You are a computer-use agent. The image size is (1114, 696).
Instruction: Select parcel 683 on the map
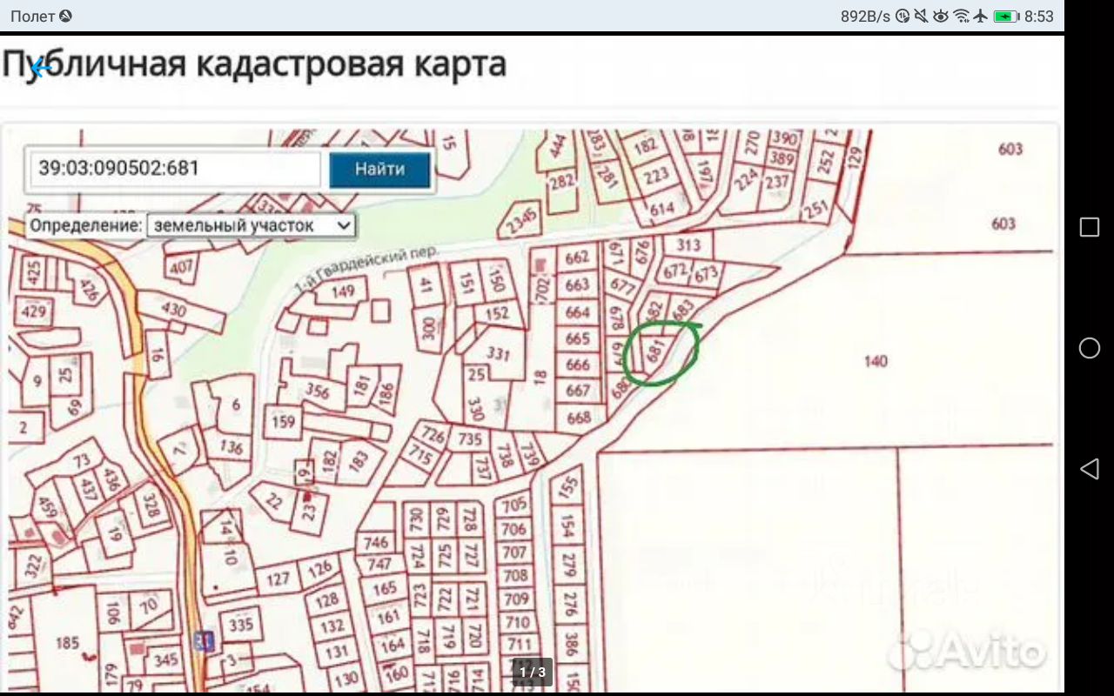pos(684,309)
